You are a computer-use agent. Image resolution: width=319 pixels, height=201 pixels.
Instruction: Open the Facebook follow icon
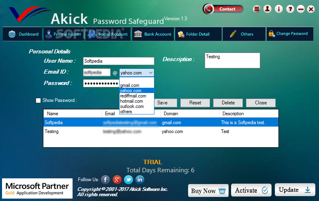click(x=105, y=180)
